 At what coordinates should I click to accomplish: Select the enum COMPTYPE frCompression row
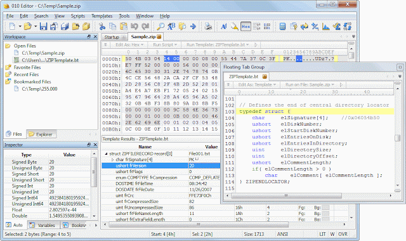click(160, 178)
